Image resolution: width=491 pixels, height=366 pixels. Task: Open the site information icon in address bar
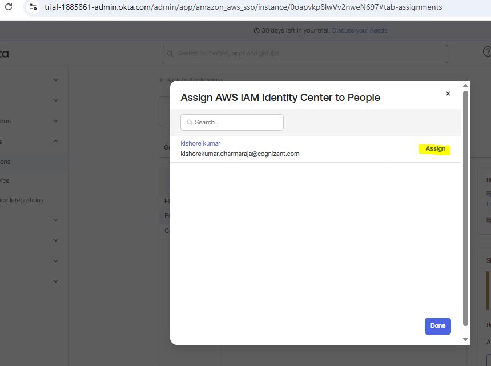(33, 7)
